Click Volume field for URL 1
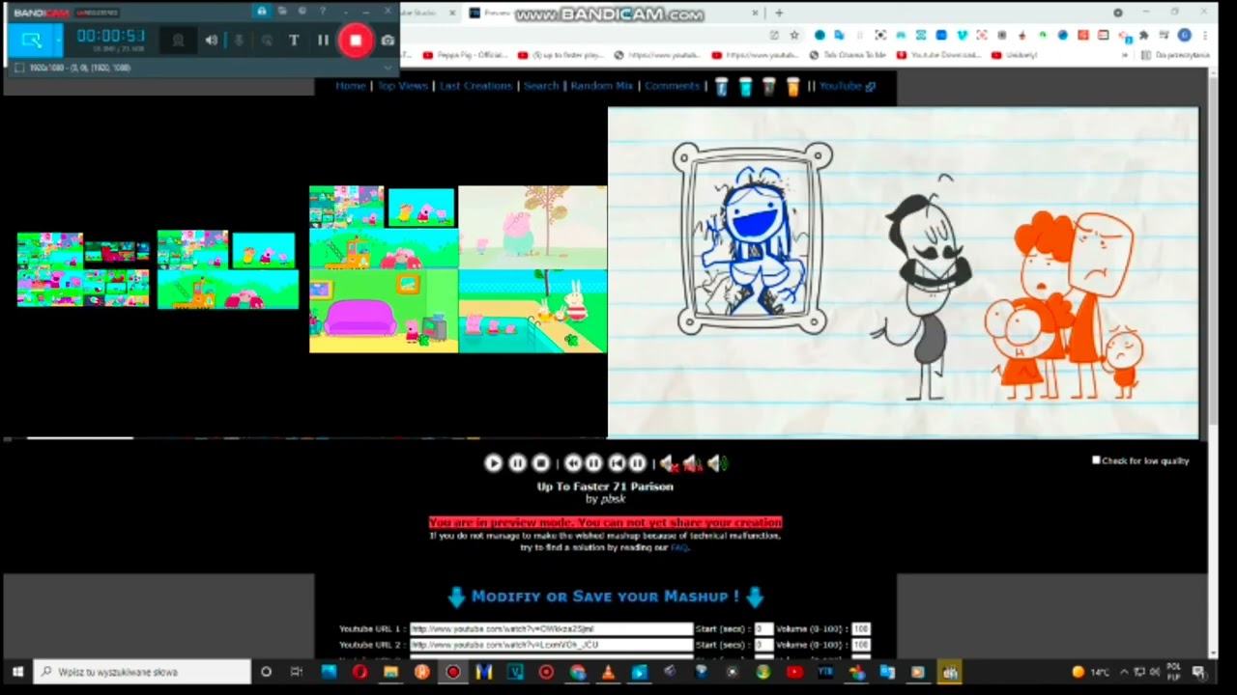 coord(860,628)
